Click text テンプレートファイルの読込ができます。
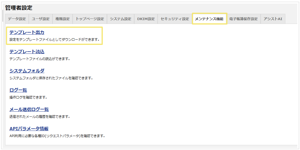Viewport: 300px width, 150px height. click(x=39, y=59)
